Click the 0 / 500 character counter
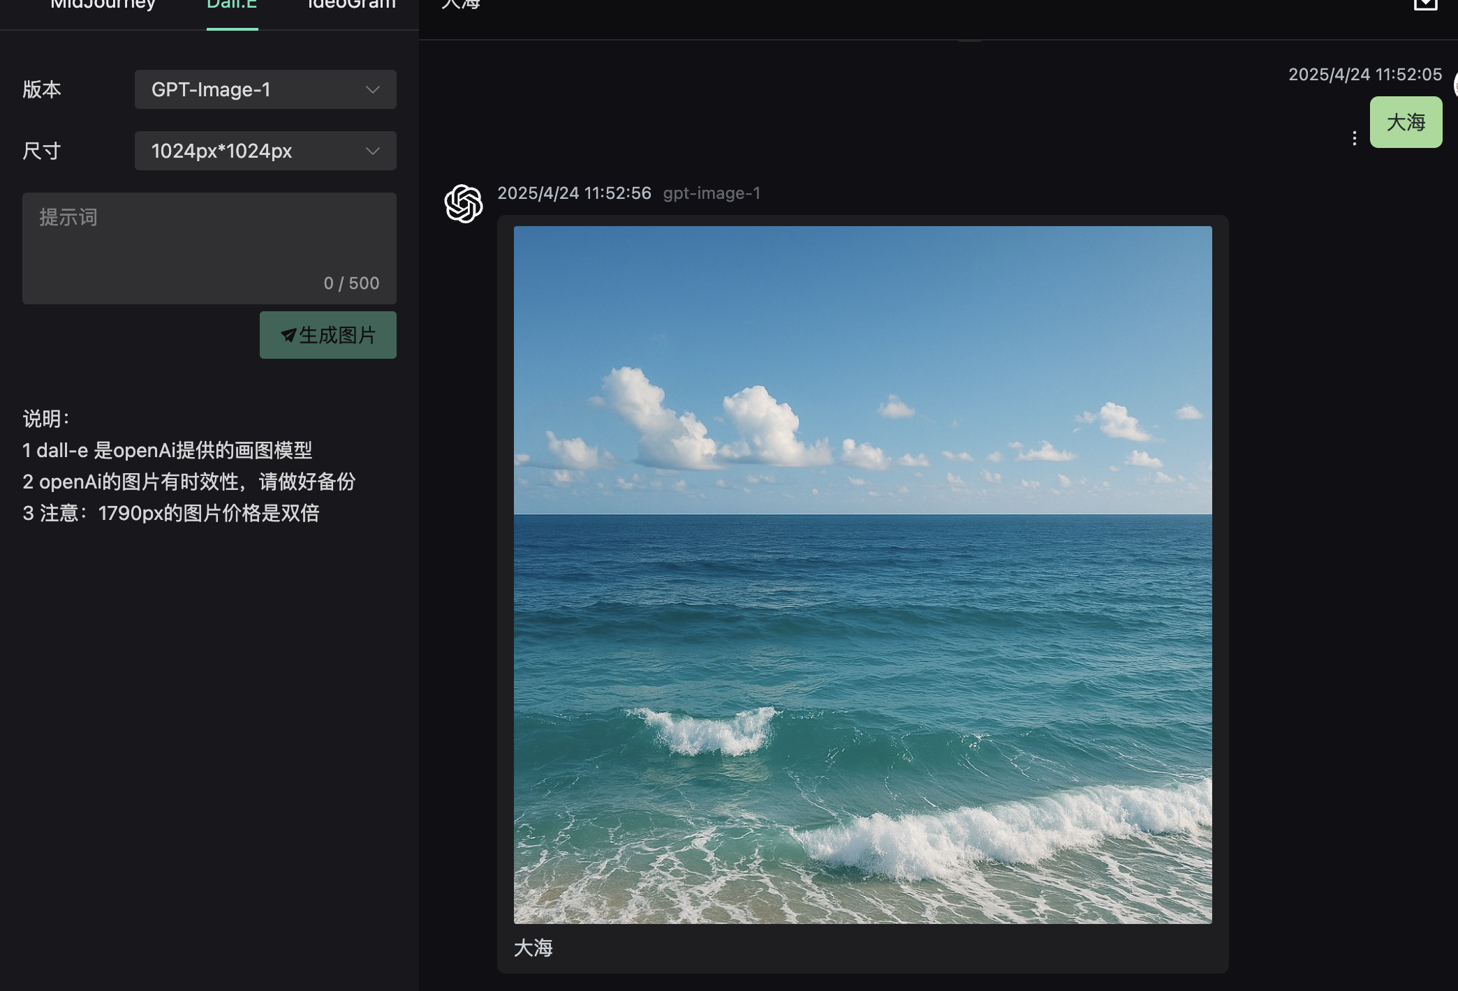 tap(351, 283)
